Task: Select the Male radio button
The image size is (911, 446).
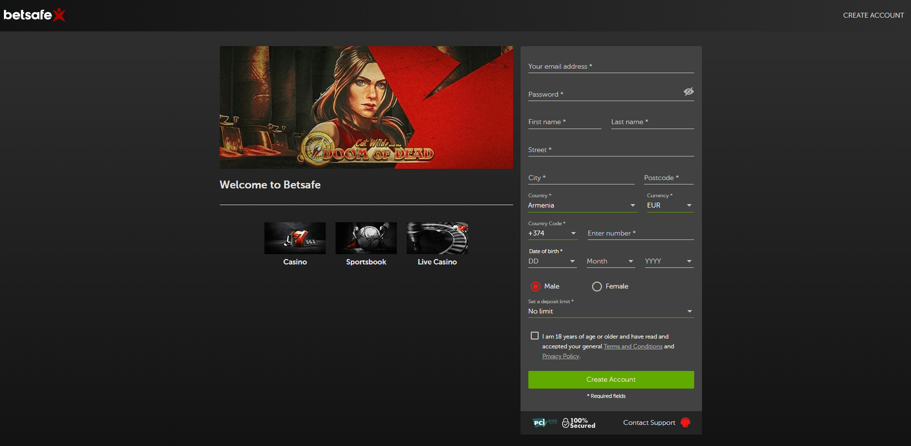Action: pyautogui.click(x=536, y=287)
